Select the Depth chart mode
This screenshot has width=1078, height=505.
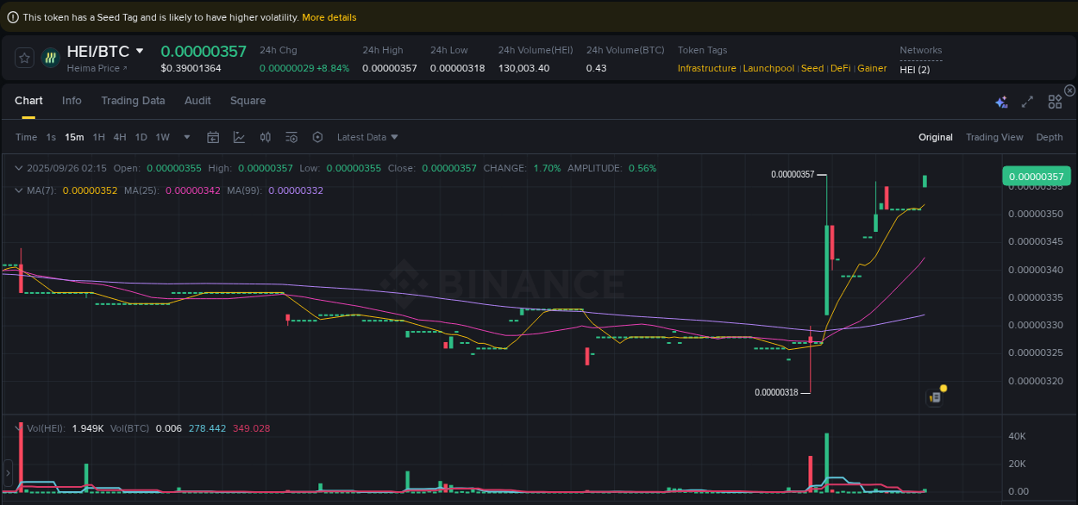(1050, 136)
